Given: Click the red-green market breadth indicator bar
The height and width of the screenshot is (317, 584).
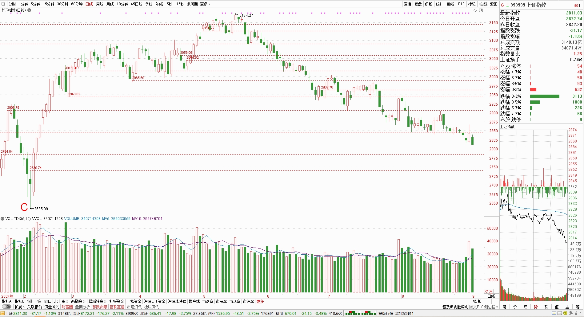Looking at the screenshot, I should pyautogui.click(x=360, y=314).
